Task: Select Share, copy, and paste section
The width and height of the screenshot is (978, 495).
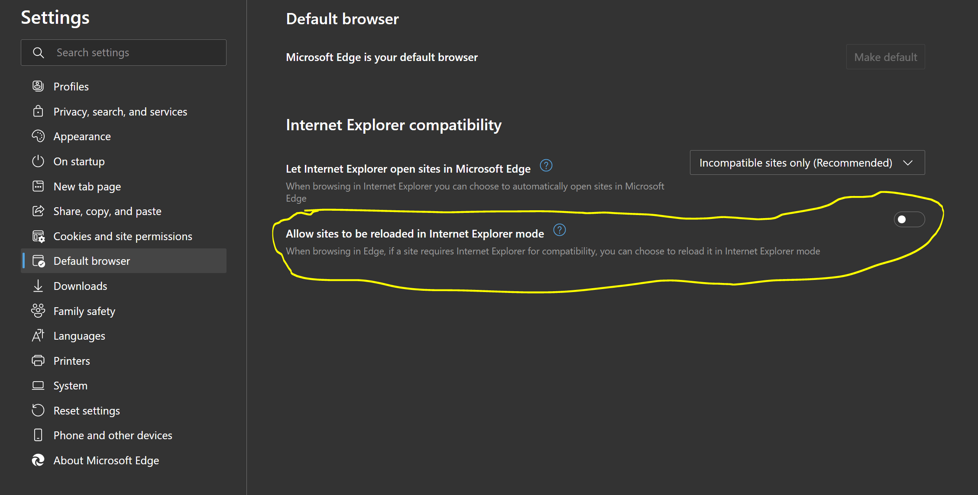Action: click(x=107, y=211)
